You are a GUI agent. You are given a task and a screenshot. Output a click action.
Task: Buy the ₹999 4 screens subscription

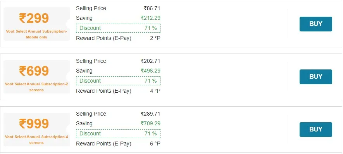pyautogui.click(x=315, y=130)
